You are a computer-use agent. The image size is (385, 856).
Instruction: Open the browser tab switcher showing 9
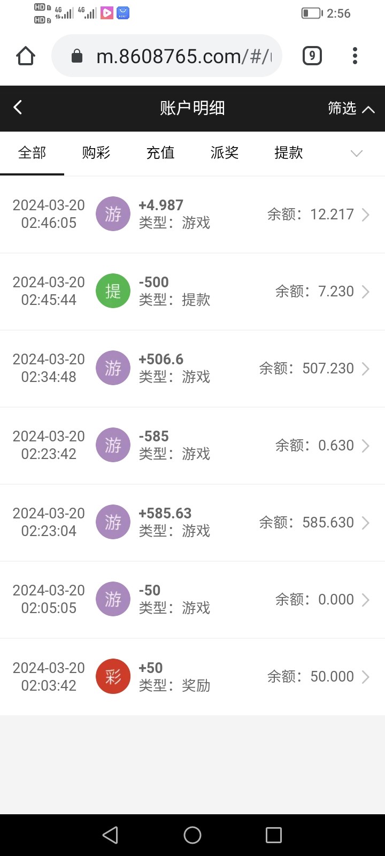point(312,56)
